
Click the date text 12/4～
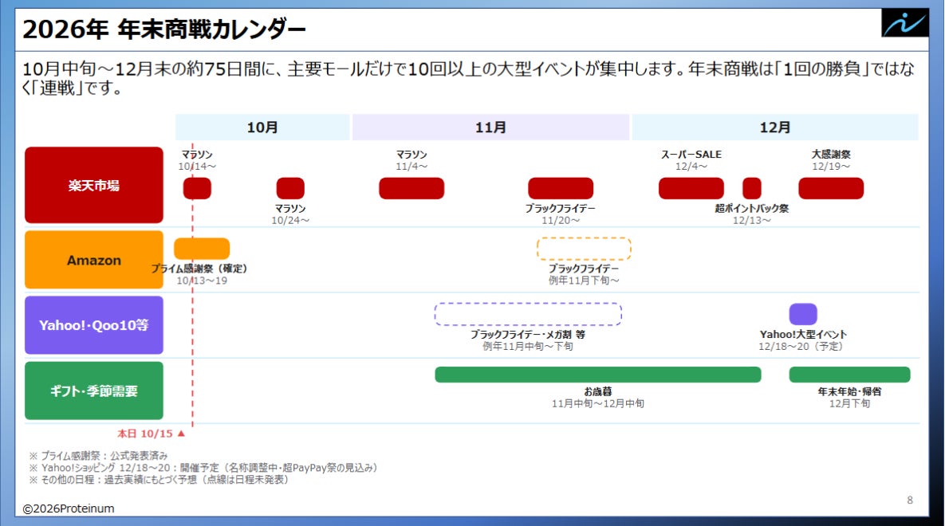click(691, 167)
